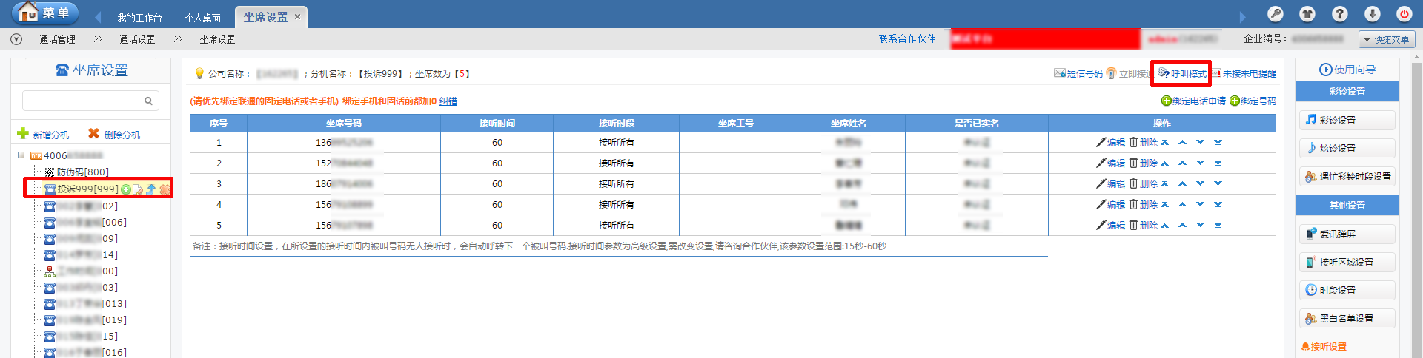The image size is (1423, 358).
Task: Select 防伪码[800] in the extension tree
Action: pos(82,172)
